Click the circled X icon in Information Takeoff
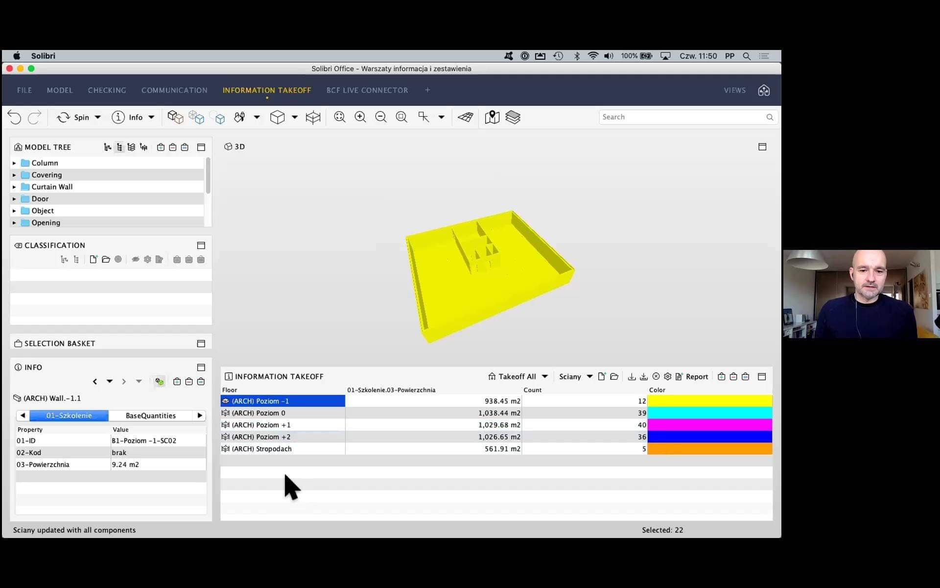Viewport: 940px width, 588px height. coord(656,376)
